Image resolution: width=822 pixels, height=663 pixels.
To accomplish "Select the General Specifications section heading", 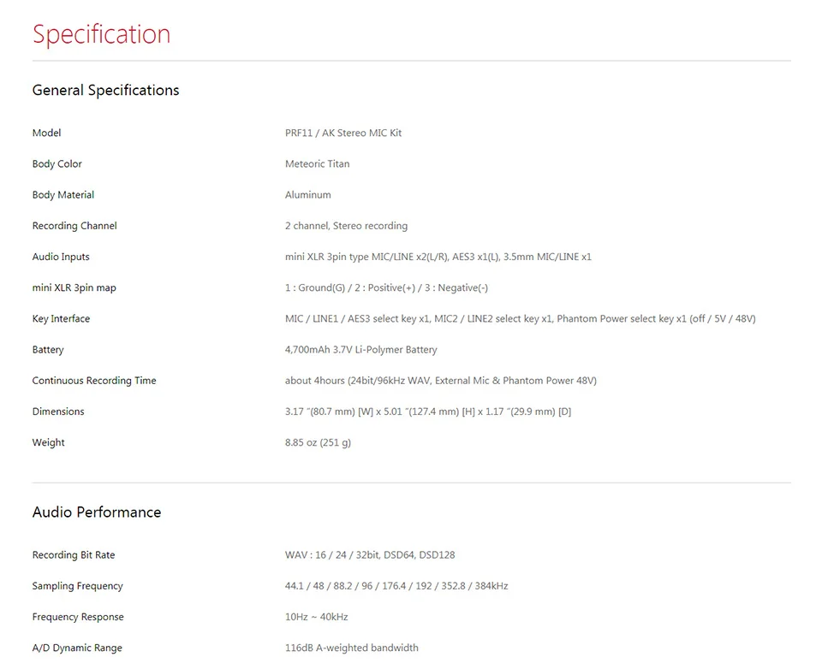I will coord(105,90).
